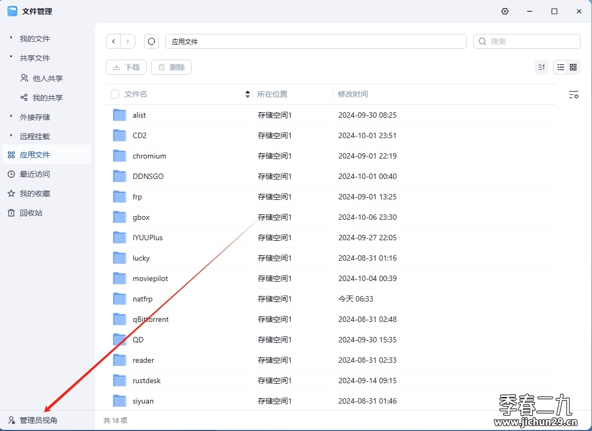Refresh the current folder
The image size is (592, 431).
pos(151,41)
